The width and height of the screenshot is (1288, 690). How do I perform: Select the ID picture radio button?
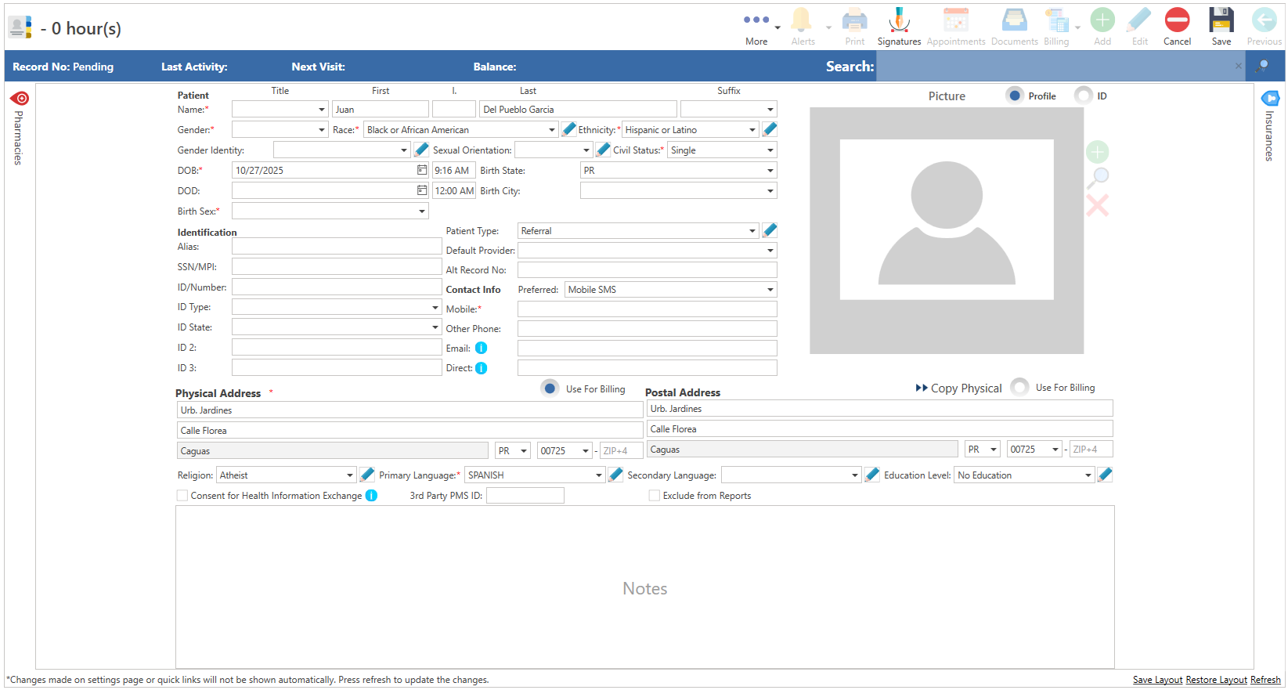(1084, 96)
